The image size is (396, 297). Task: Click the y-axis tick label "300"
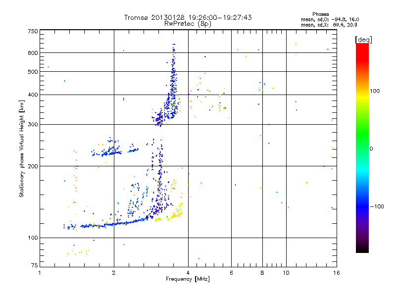[x=33, y=124]
